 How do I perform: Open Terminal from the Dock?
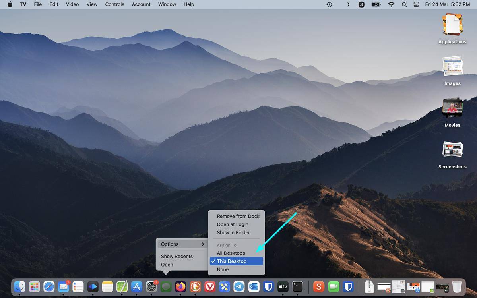click(x=297, y=286)
